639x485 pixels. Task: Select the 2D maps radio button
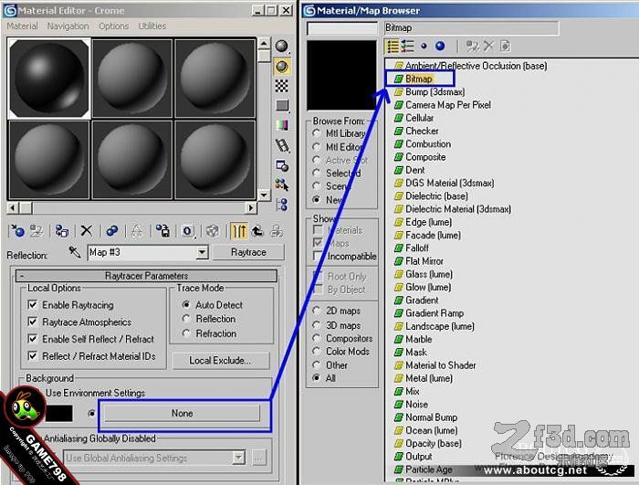316,311
